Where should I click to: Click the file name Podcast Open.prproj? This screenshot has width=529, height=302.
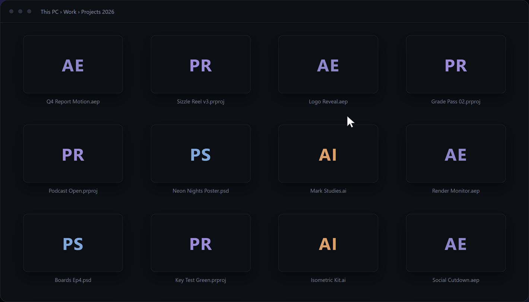[x=73, y=191]
